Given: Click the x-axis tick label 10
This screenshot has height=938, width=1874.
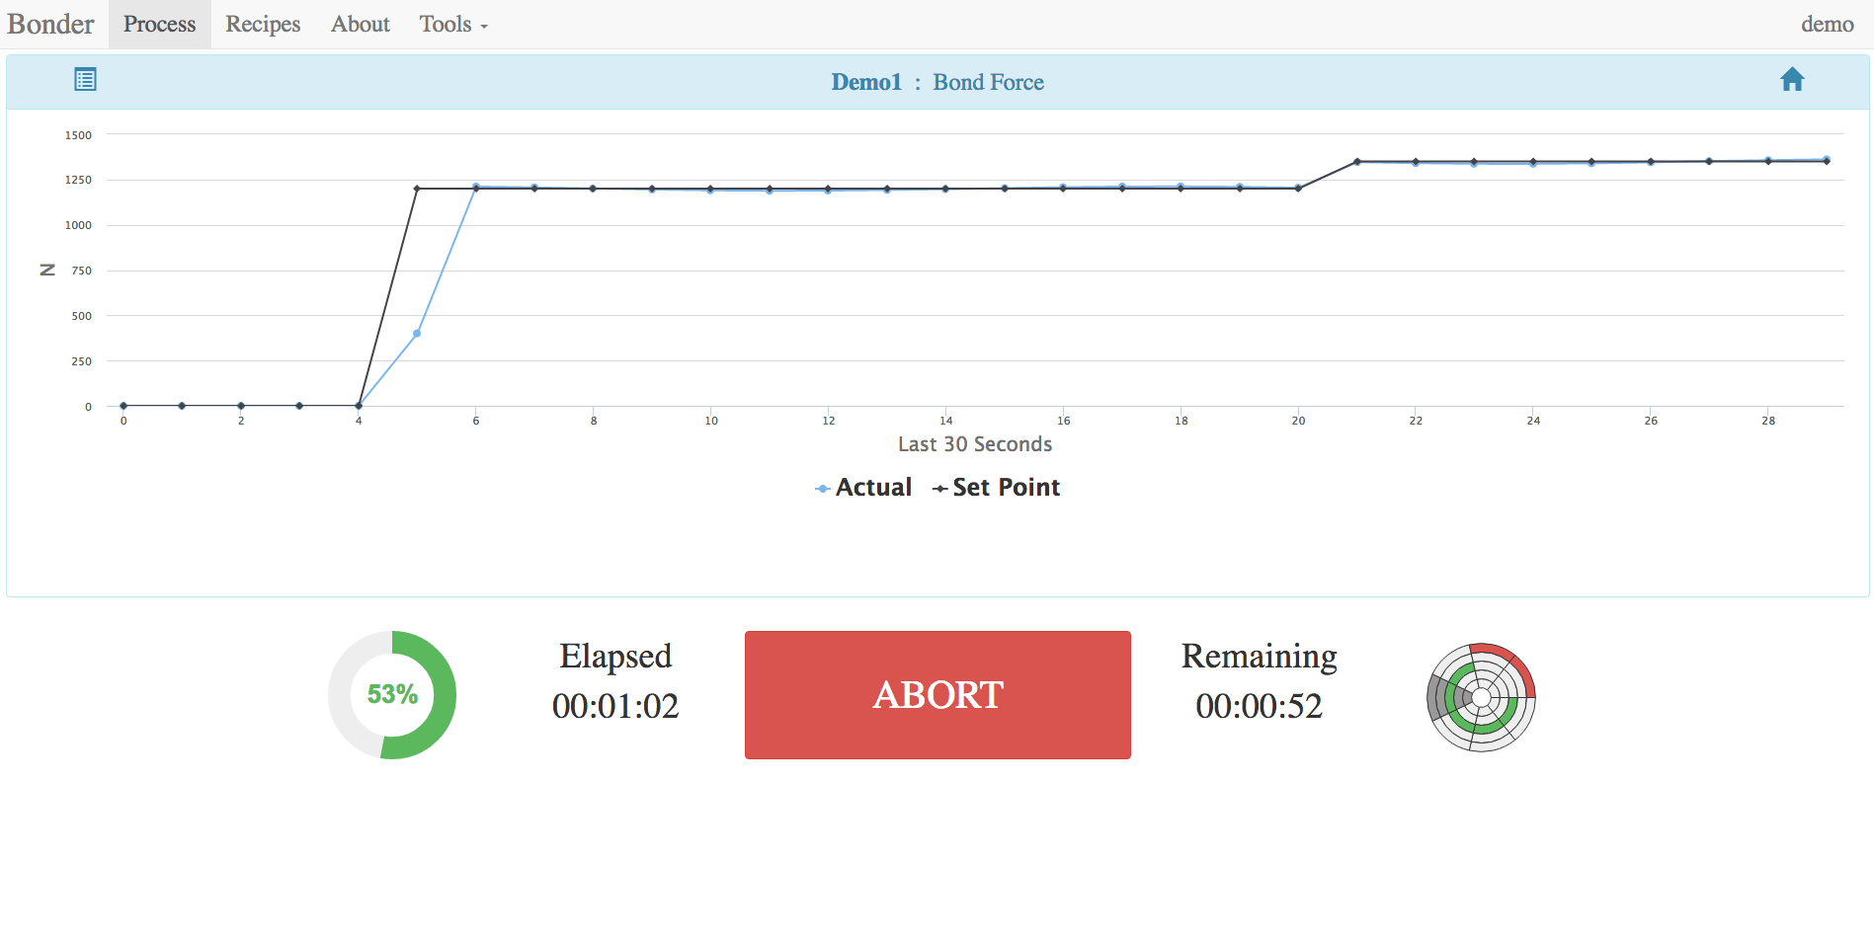Looking at the screenshot, I should tap(711, 421).
